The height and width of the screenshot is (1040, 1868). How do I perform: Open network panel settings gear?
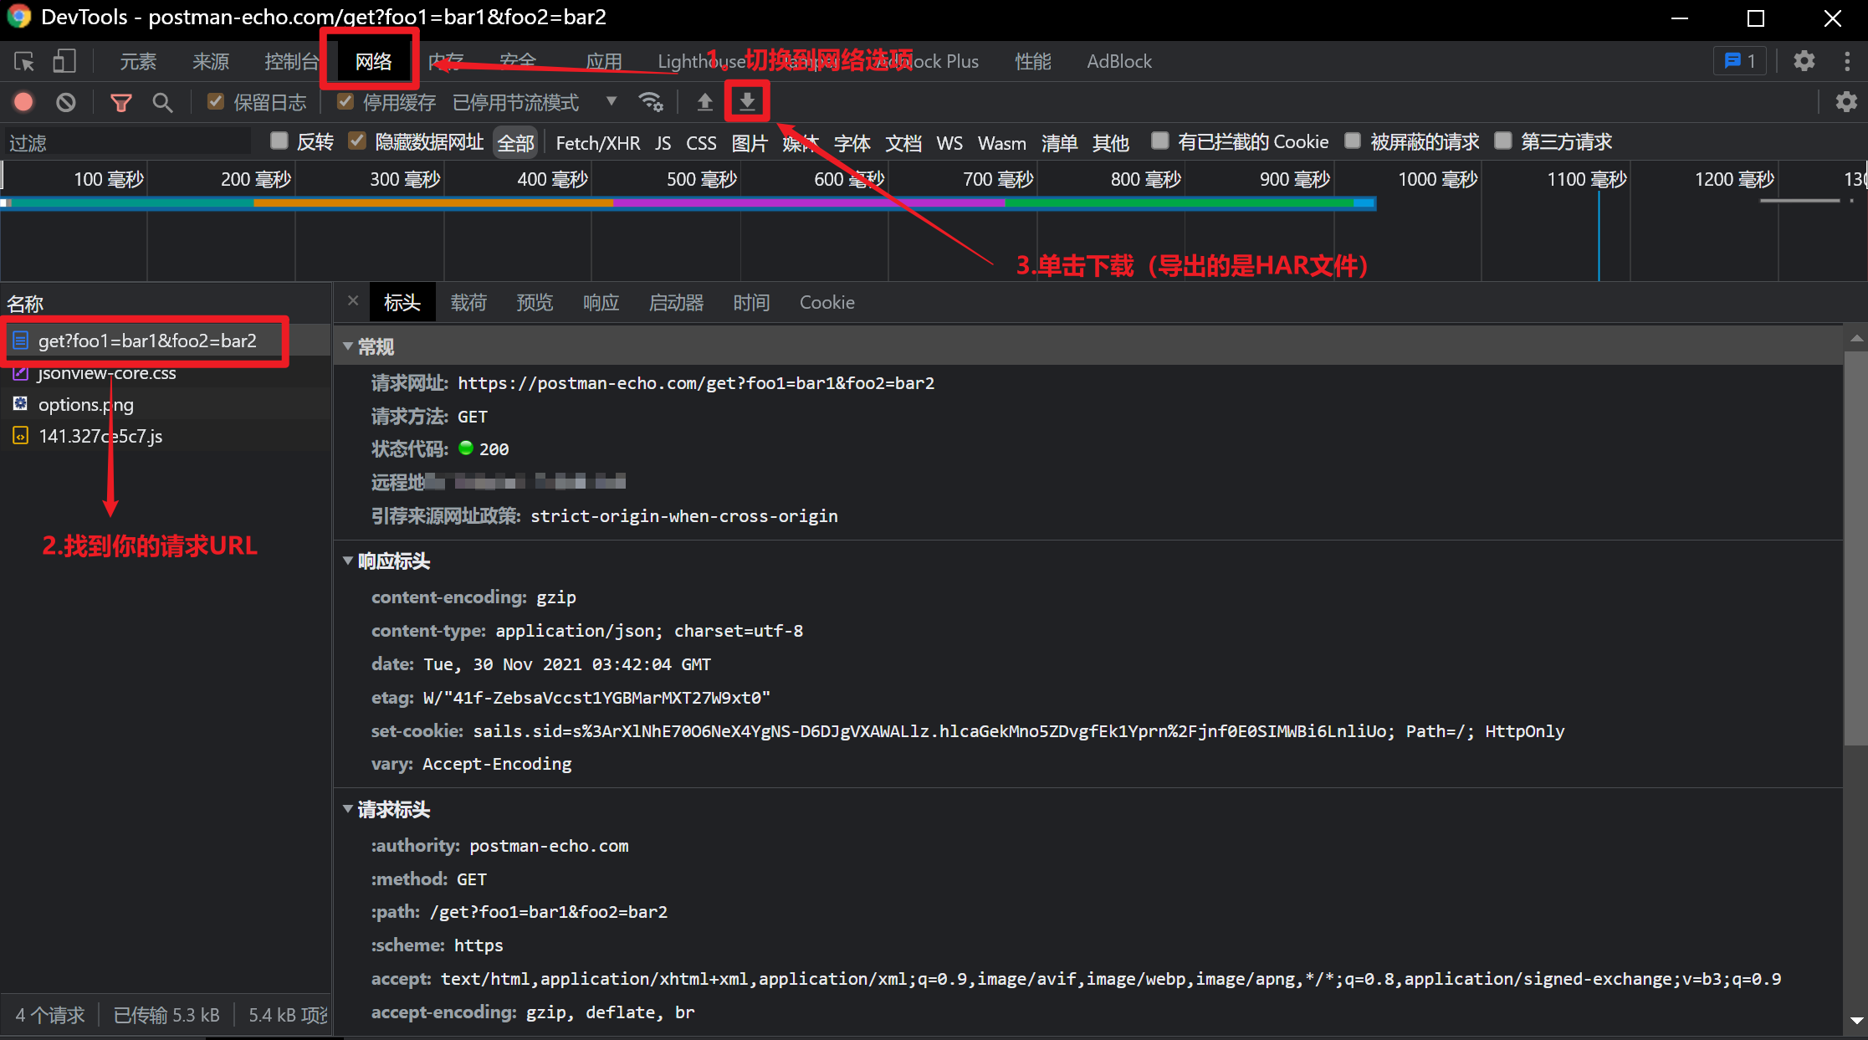pos(1846,102)
